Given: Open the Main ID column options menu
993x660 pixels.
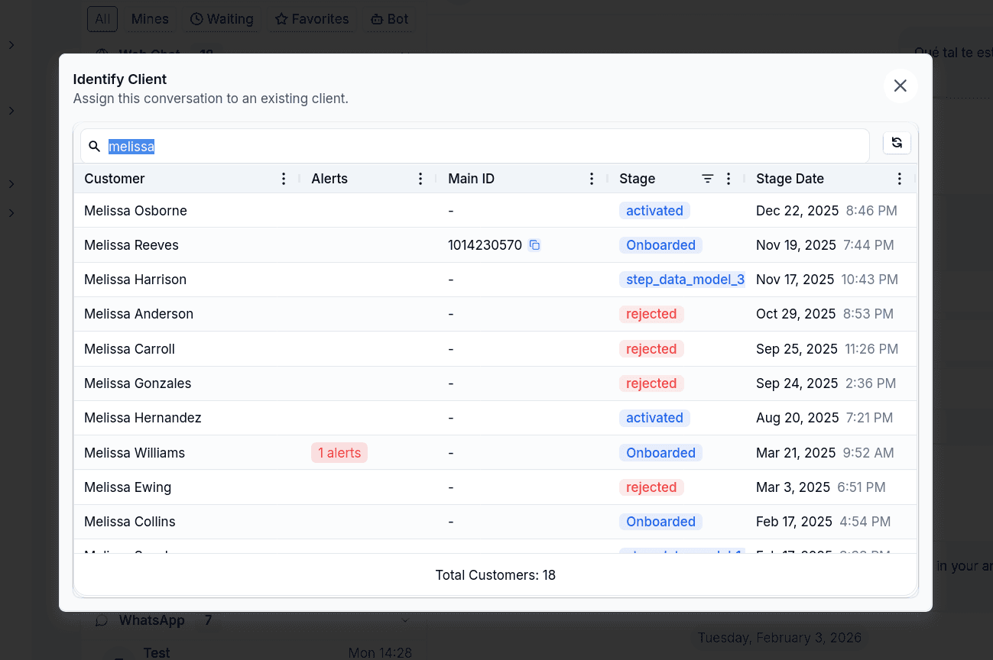Looking at the screenshot, I should tap(592, 179).
